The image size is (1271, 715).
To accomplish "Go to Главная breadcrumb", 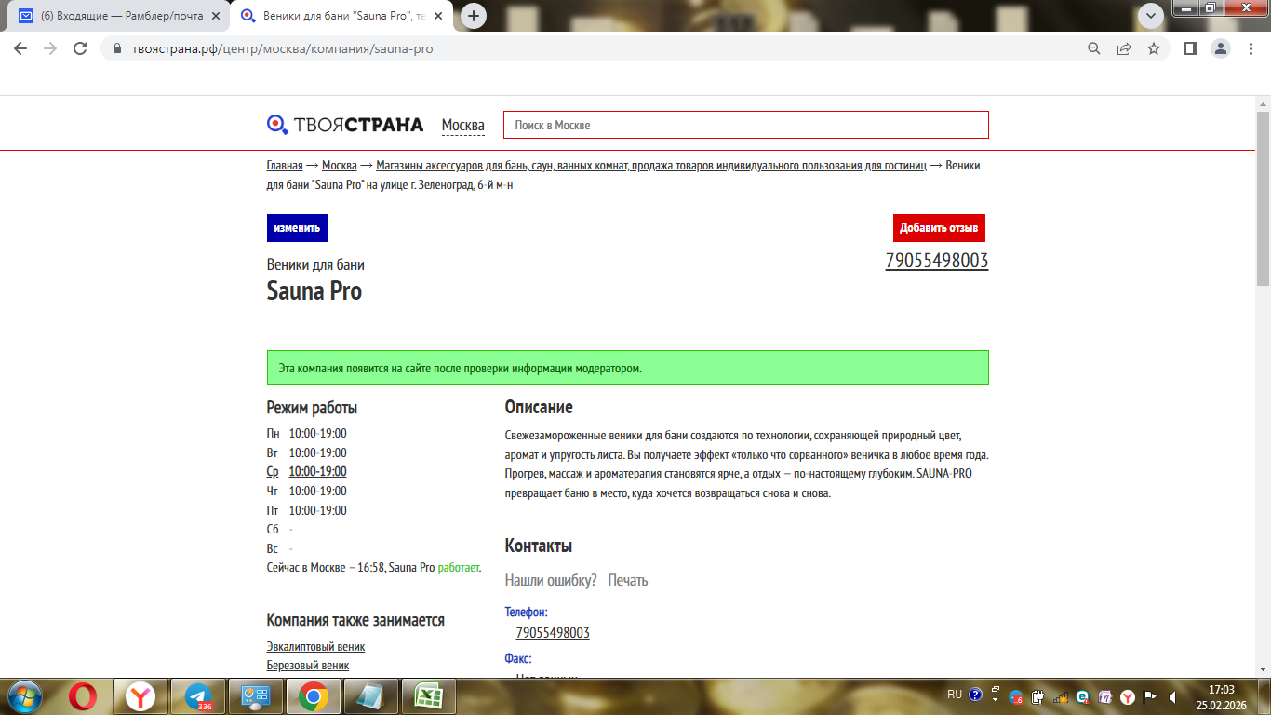I will click(285, 166).
